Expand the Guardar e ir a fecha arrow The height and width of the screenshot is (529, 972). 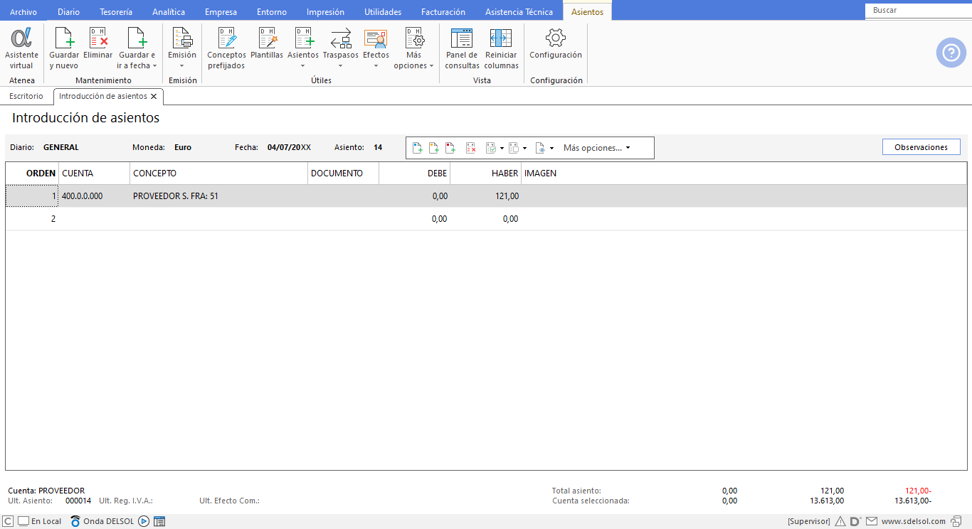click(154, 66)
